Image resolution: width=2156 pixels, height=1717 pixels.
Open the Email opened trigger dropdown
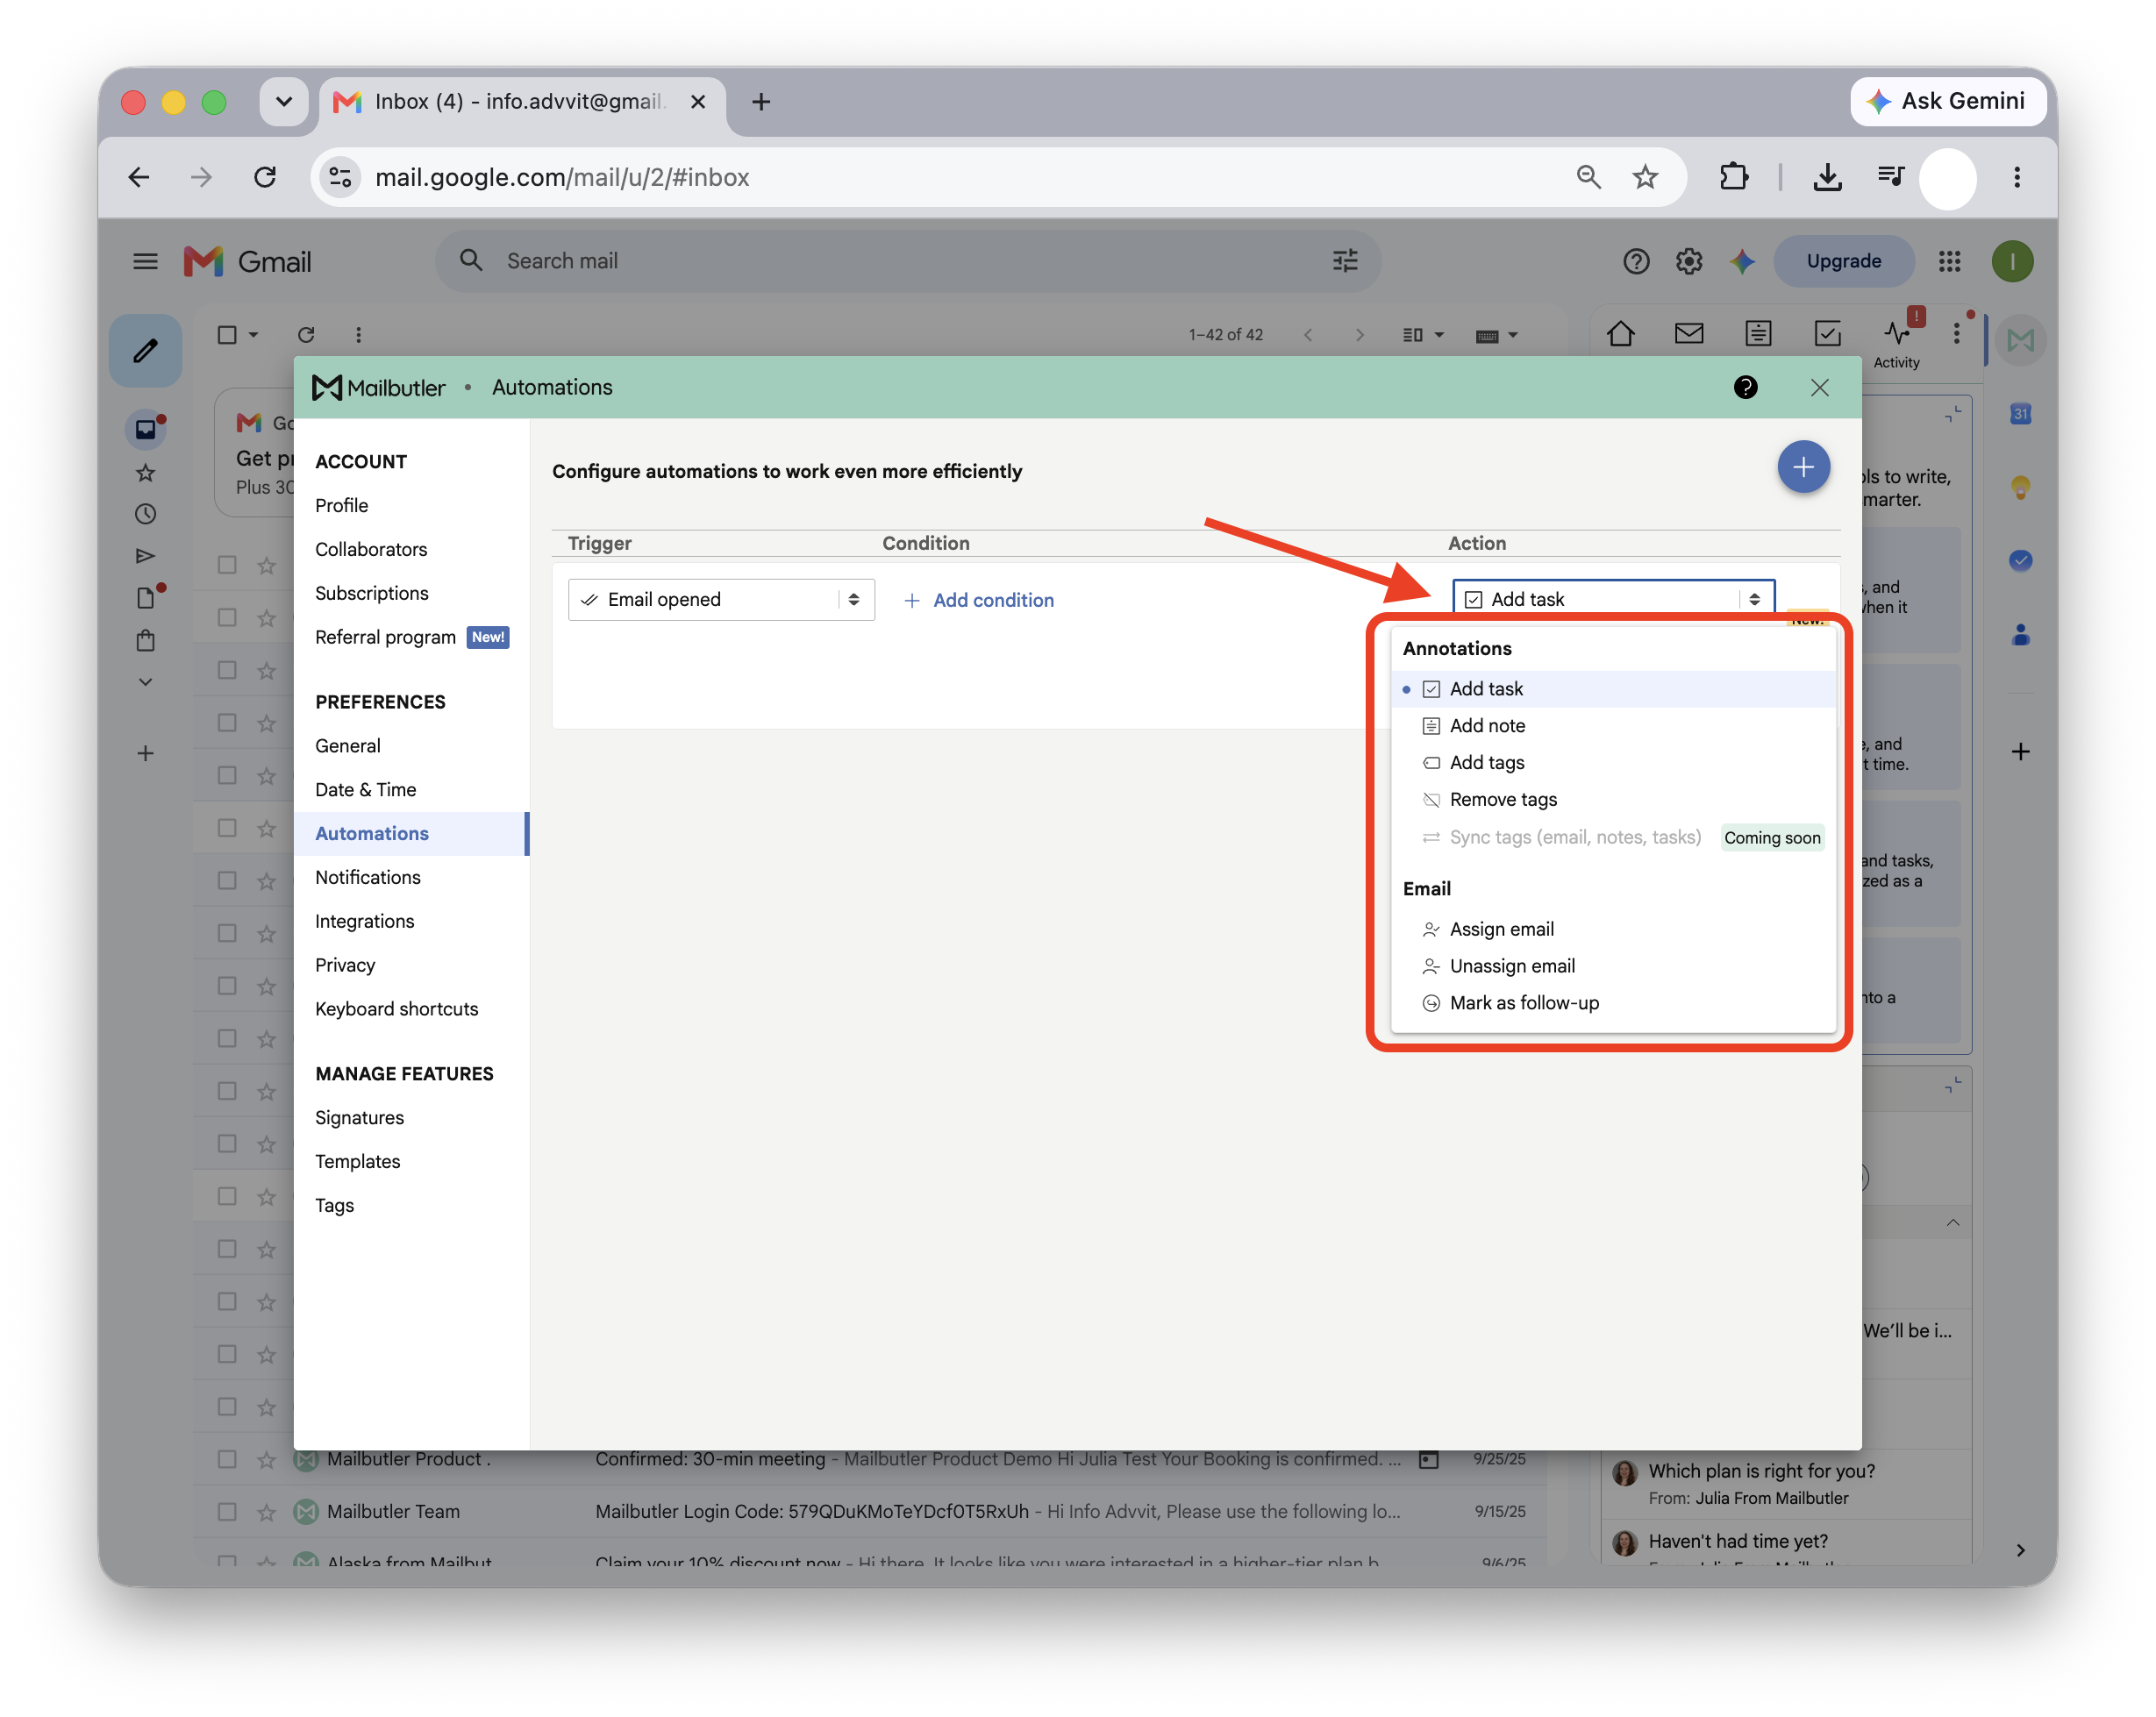(x=721, y=599)
